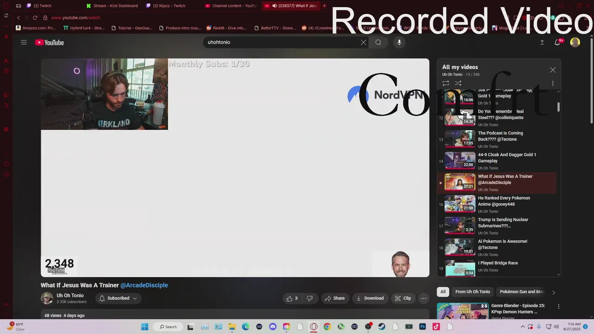
Task: Open the Reddit - Dive into bookmark
Action: tap(227, 28)
